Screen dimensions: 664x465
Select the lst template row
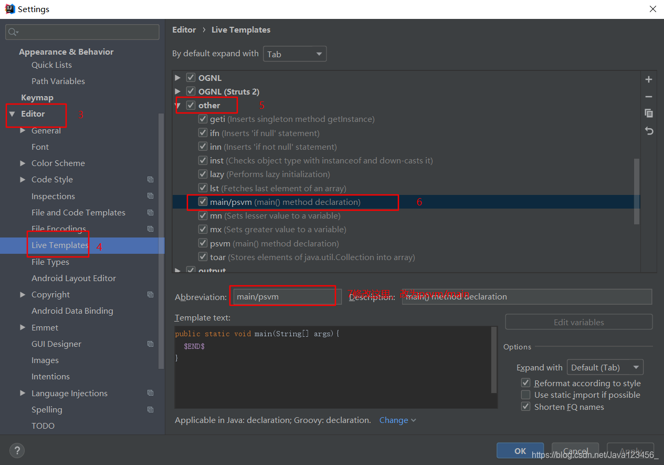coord(407,188)
